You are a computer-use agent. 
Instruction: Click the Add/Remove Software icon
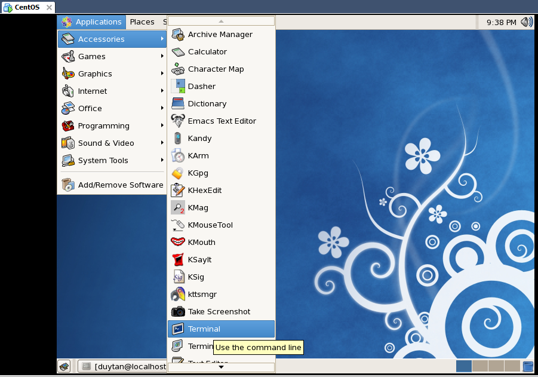(x=68, y=185)
